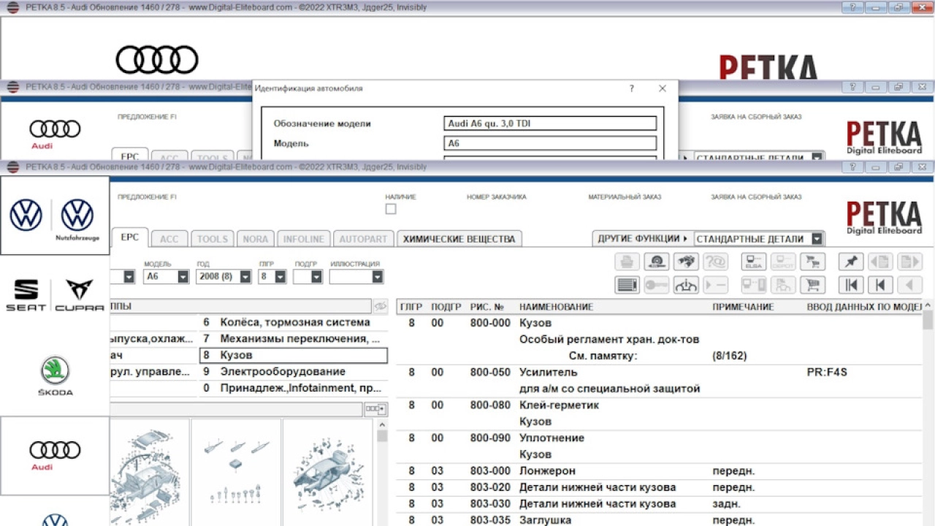Open the middle fasteners illustration thumbnail
The image size is (935, 526).
[x=236, y=473]
